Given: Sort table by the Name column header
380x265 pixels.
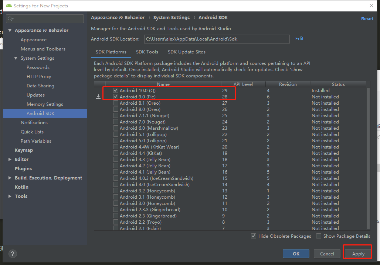Looking at the screenshot, I should (x=163, y=84).
